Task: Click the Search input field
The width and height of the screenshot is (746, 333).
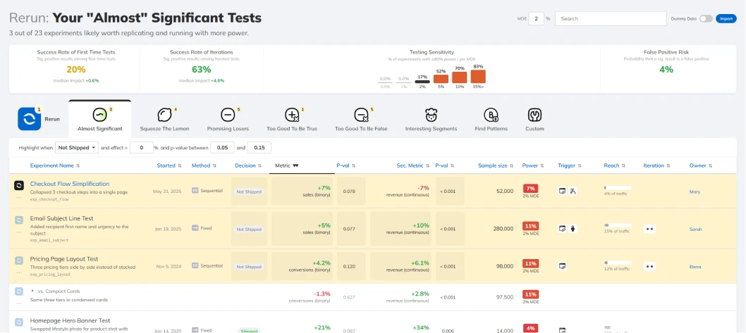Action: [611, 18]
